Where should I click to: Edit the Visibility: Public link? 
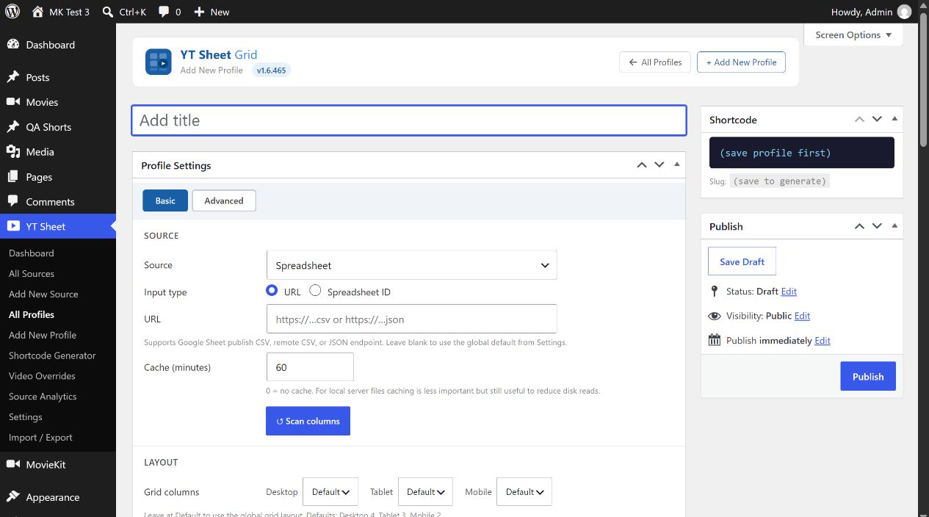802,316
